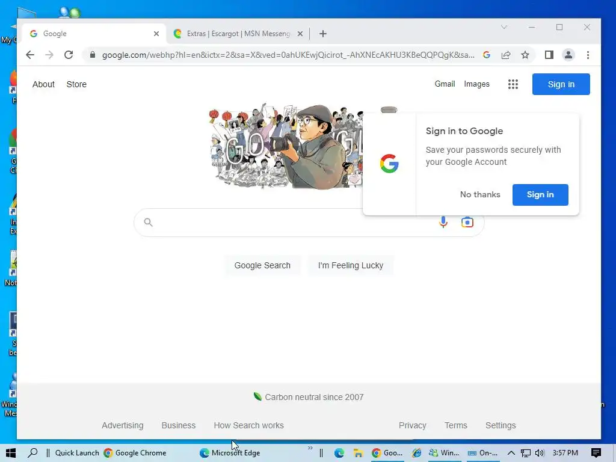Click the Quick Launch toolbar label
Image resolution: width=616 pixels, height=462 pixels.
pos(77,453)
